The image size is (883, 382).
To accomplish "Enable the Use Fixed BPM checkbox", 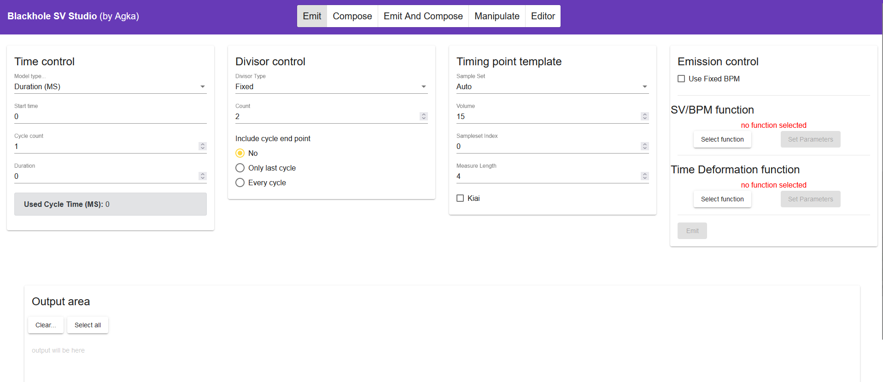I will point(681,79).
